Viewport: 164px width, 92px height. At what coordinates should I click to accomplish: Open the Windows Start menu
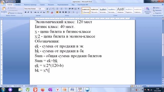3,90
